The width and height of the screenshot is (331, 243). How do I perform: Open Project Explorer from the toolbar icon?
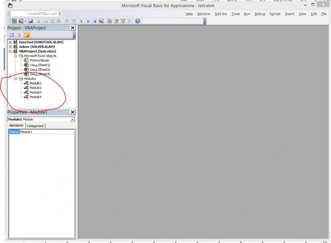coord(109,21)
